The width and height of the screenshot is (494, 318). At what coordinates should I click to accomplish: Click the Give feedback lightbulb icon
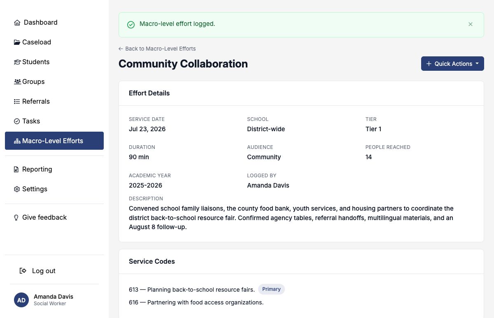pyautogui.click(x=16, y=218)
